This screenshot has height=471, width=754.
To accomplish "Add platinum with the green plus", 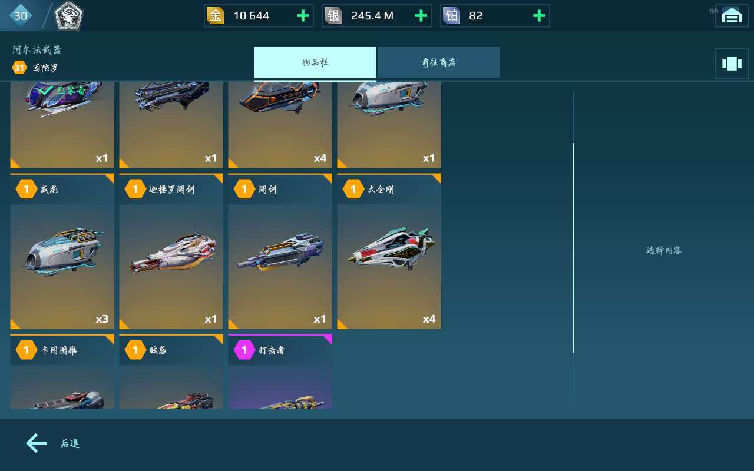I will [x=539, y=16].
